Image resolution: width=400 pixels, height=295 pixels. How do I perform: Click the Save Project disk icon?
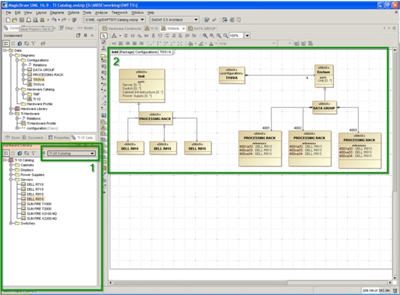[22, 20]
